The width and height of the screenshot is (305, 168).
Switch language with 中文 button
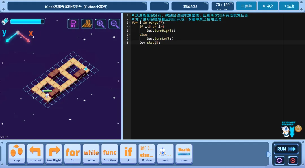(x=268, y=6)
